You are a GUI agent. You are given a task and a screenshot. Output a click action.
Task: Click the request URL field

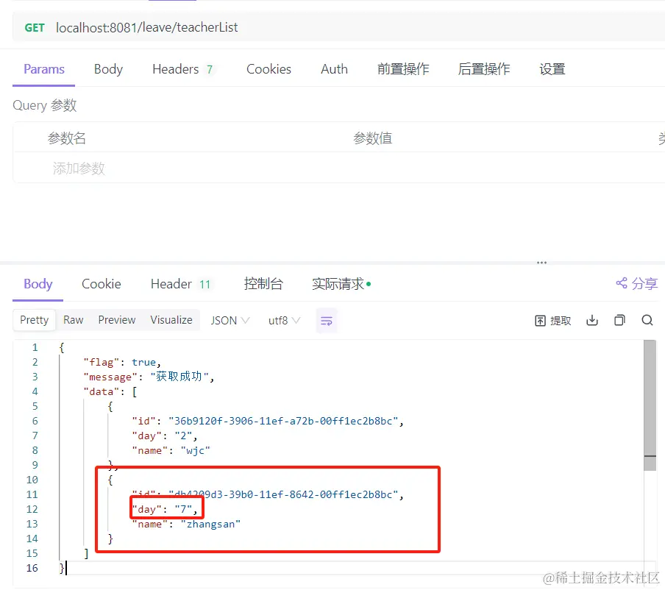[146, 27]
